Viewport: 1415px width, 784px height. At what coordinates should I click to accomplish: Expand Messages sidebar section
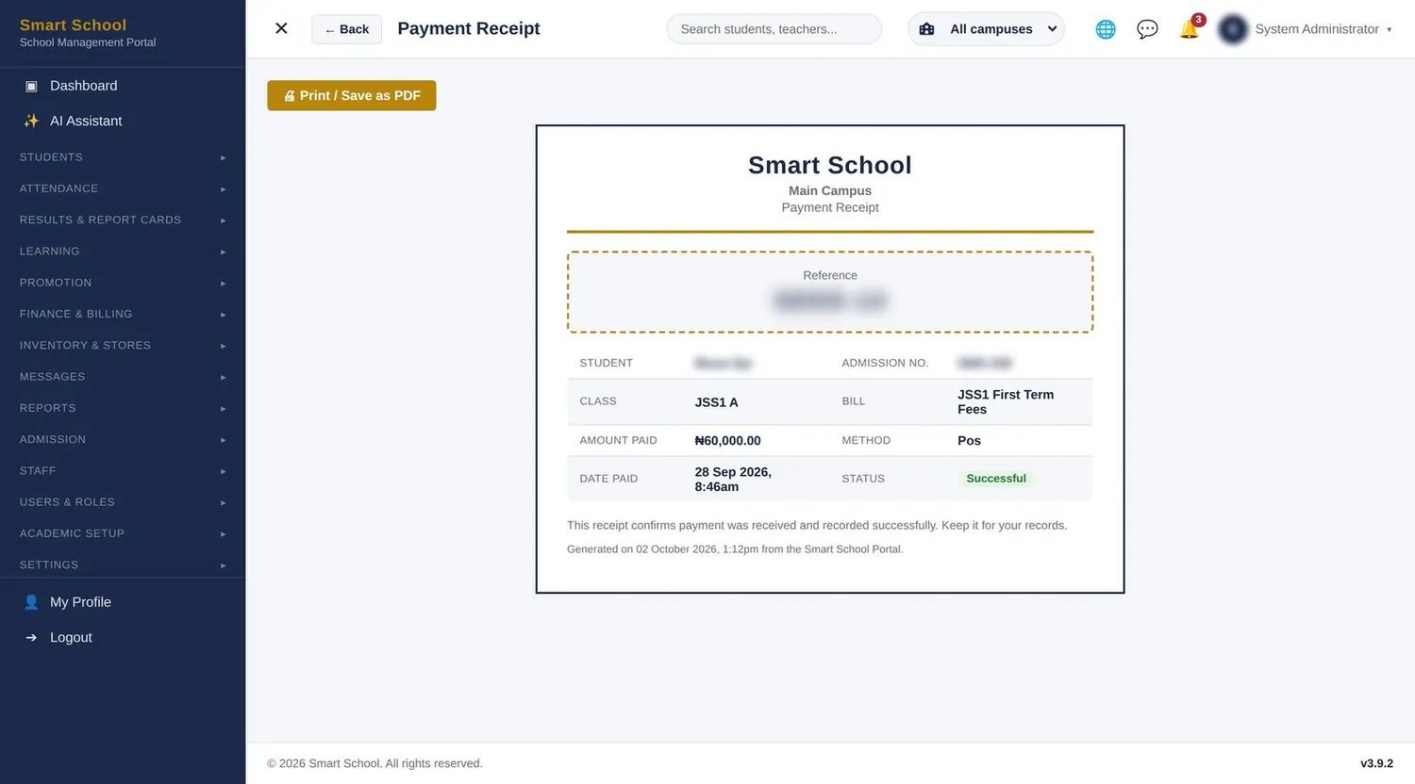point(123,377)
